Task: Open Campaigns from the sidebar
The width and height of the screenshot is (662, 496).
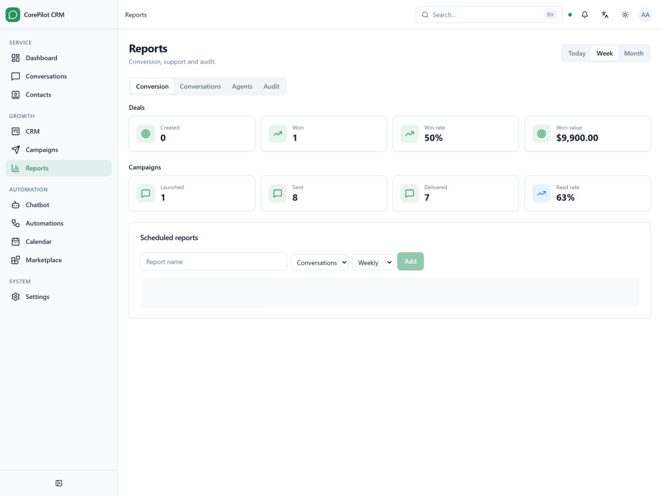Action: coord(58,149)
